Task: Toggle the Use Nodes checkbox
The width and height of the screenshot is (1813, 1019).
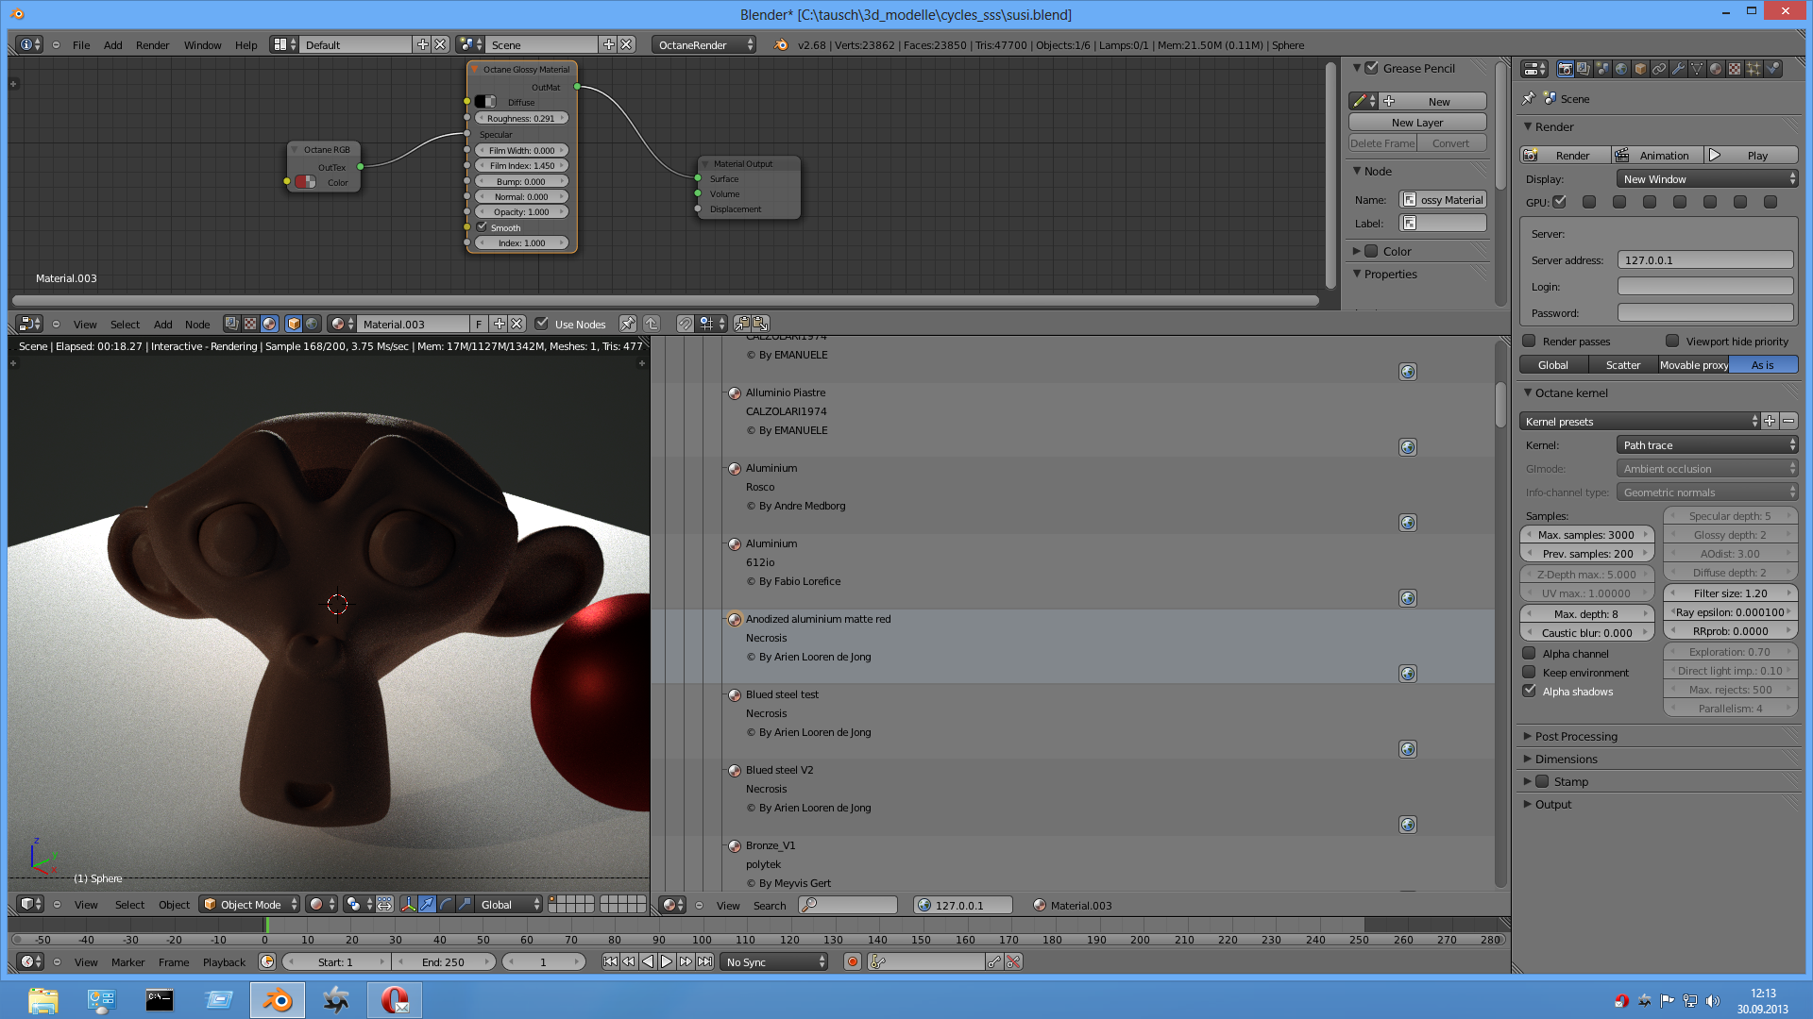Action: (542, 324)
